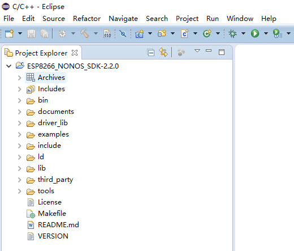Viewport: 294px width, 251px height.
Task: Toggle Skip All Breakpoints icon
Action: 123,33
